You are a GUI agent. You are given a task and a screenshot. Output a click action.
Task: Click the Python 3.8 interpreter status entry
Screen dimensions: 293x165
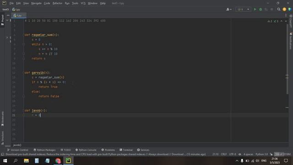[x=261, y=154]
